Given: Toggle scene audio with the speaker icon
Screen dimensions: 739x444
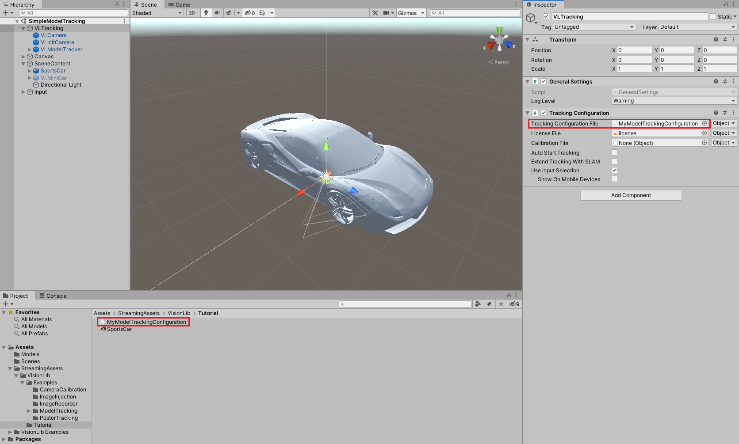Looking at the screenshot, I should (x=217, y=13).
